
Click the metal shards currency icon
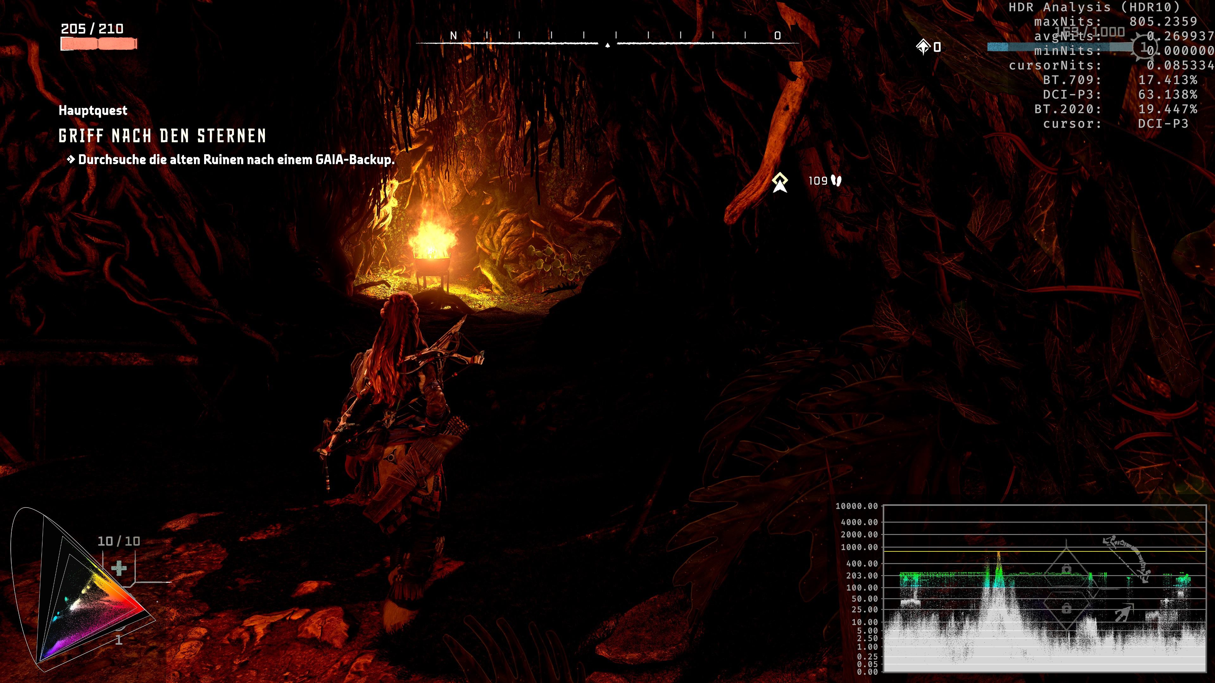coord(923,47)
